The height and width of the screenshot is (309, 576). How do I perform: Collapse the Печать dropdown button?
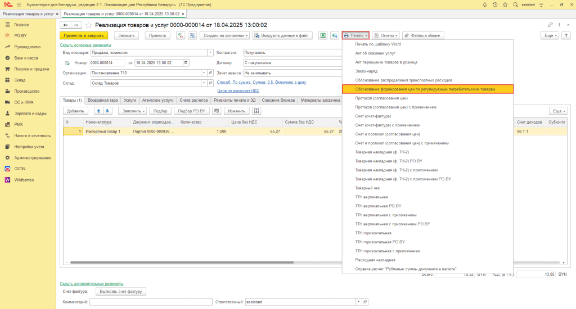[x=355, y=35]
